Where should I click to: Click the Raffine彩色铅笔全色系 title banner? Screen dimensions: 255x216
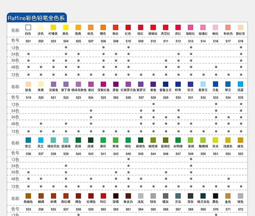(x=41, y=18)
